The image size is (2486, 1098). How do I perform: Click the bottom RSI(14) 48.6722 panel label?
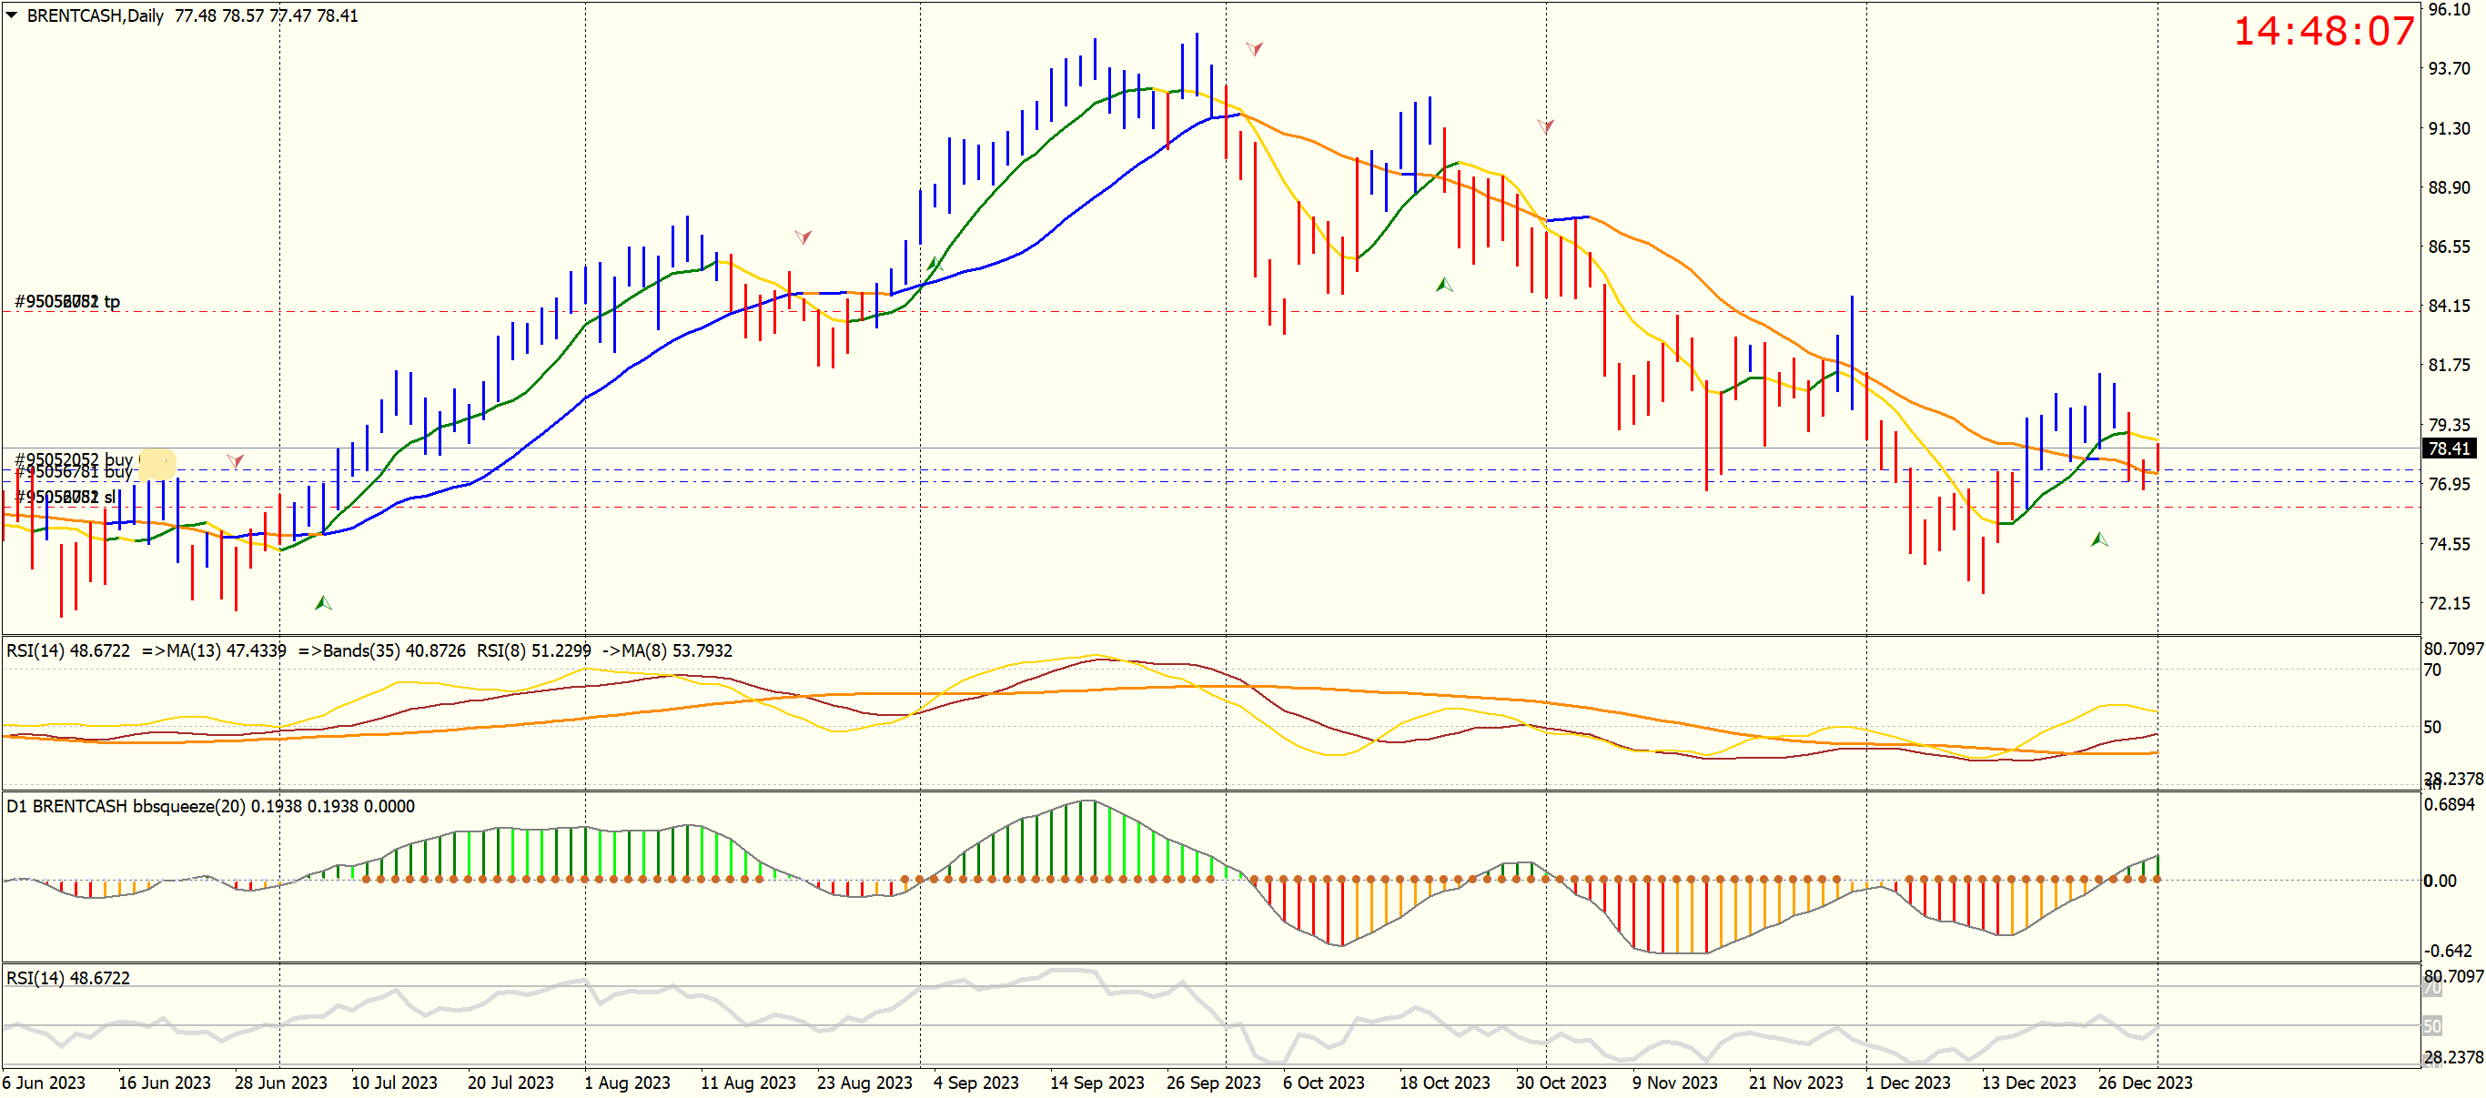pos(67,977)
